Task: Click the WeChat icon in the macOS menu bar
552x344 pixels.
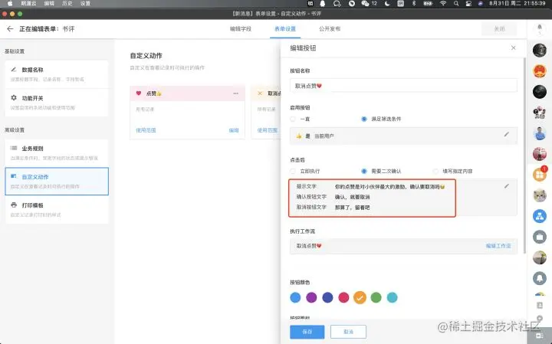Action: pyautogui.click(x=365, y=4)
